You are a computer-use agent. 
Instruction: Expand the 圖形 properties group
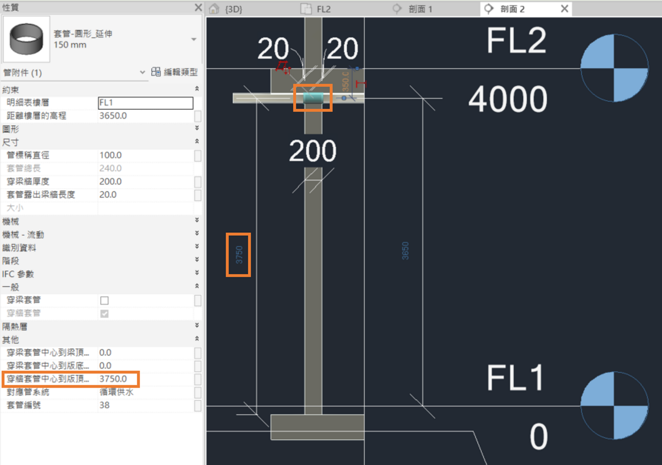point(197,128)
